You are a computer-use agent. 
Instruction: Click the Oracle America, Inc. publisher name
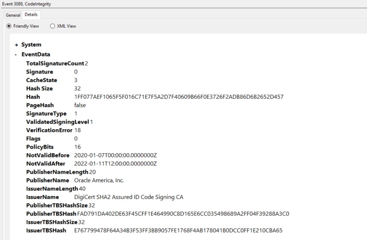coord(99,180)
